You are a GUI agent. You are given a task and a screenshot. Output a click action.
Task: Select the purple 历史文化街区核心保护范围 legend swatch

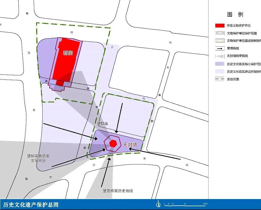(x=220, y=64)
